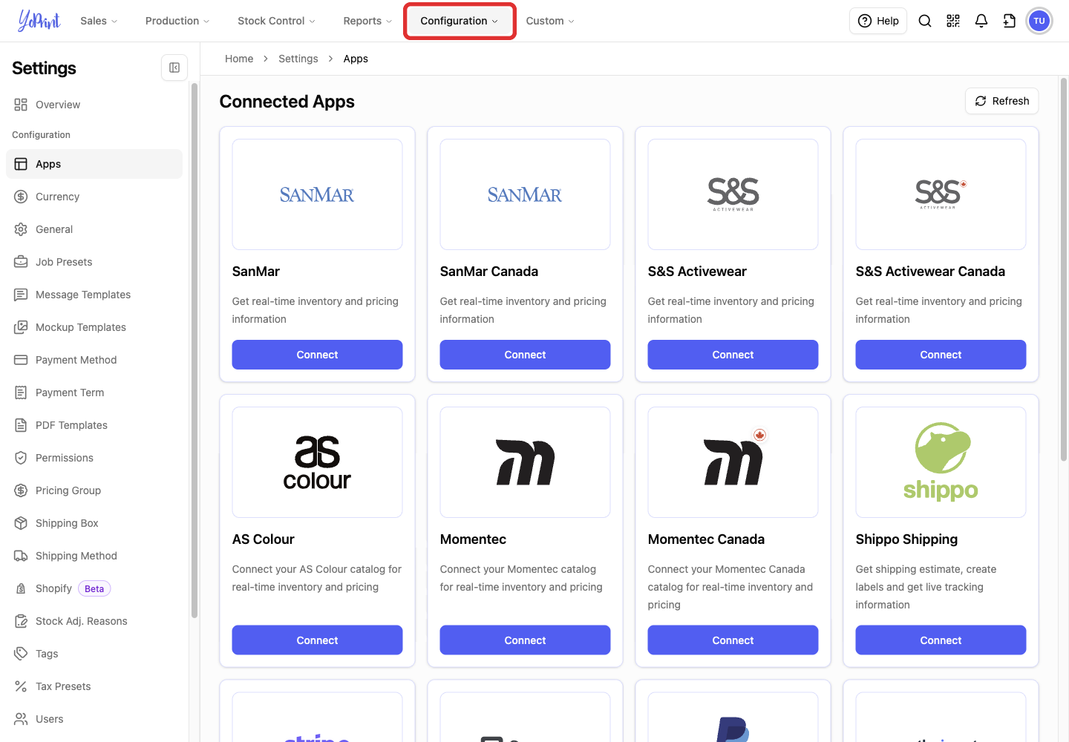Screen dimensions: 1069x742
Task: Expand the Sales dropdown menu
Action: click(x=99, y=21)
